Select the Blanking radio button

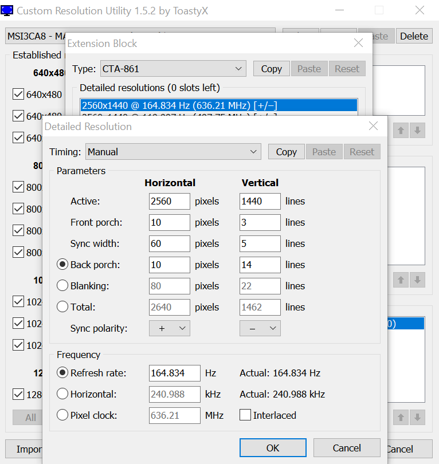62,286
